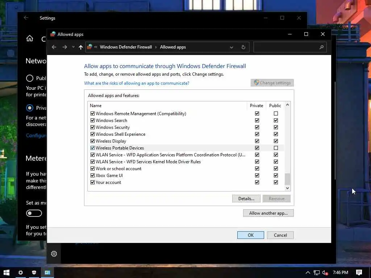Image resolution: width=371 pixels, height=278 pixels.
Task: Click the search box in Allowed apps
Action: [x=290, y=47]
